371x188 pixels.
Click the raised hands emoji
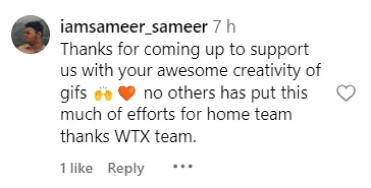pos(103,94)
